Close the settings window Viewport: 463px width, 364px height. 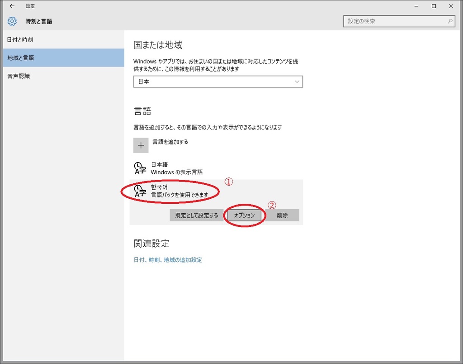click(x=451, y=6)
